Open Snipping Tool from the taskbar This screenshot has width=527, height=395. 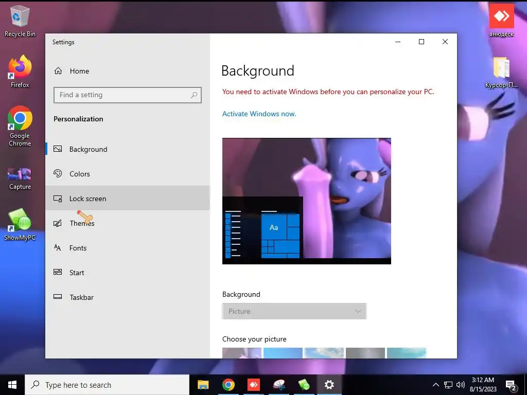click(x=279, y=385)
